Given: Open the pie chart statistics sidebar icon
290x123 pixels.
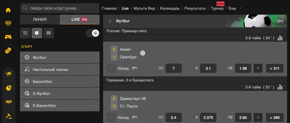Looking at the screenshot, I should [9, 88].
